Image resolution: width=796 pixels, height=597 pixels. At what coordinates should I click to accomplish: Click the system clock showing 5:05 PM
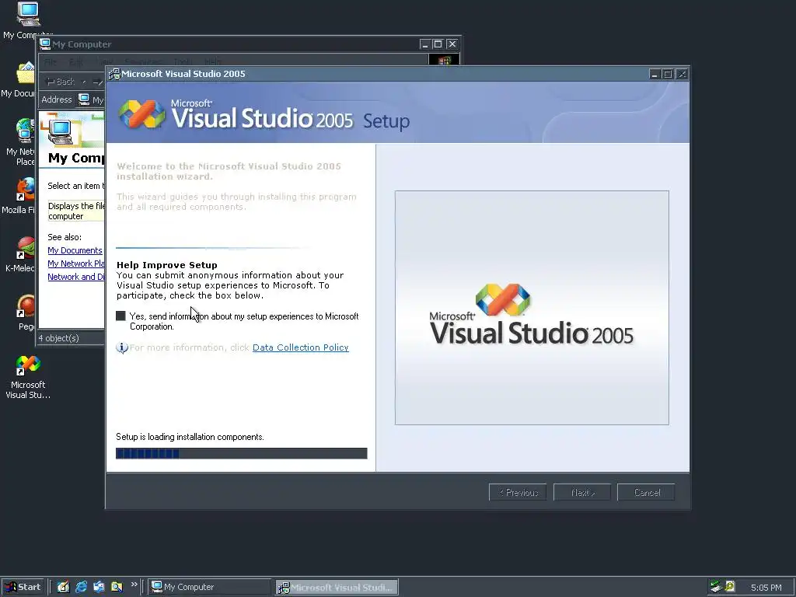click(766, 588)
